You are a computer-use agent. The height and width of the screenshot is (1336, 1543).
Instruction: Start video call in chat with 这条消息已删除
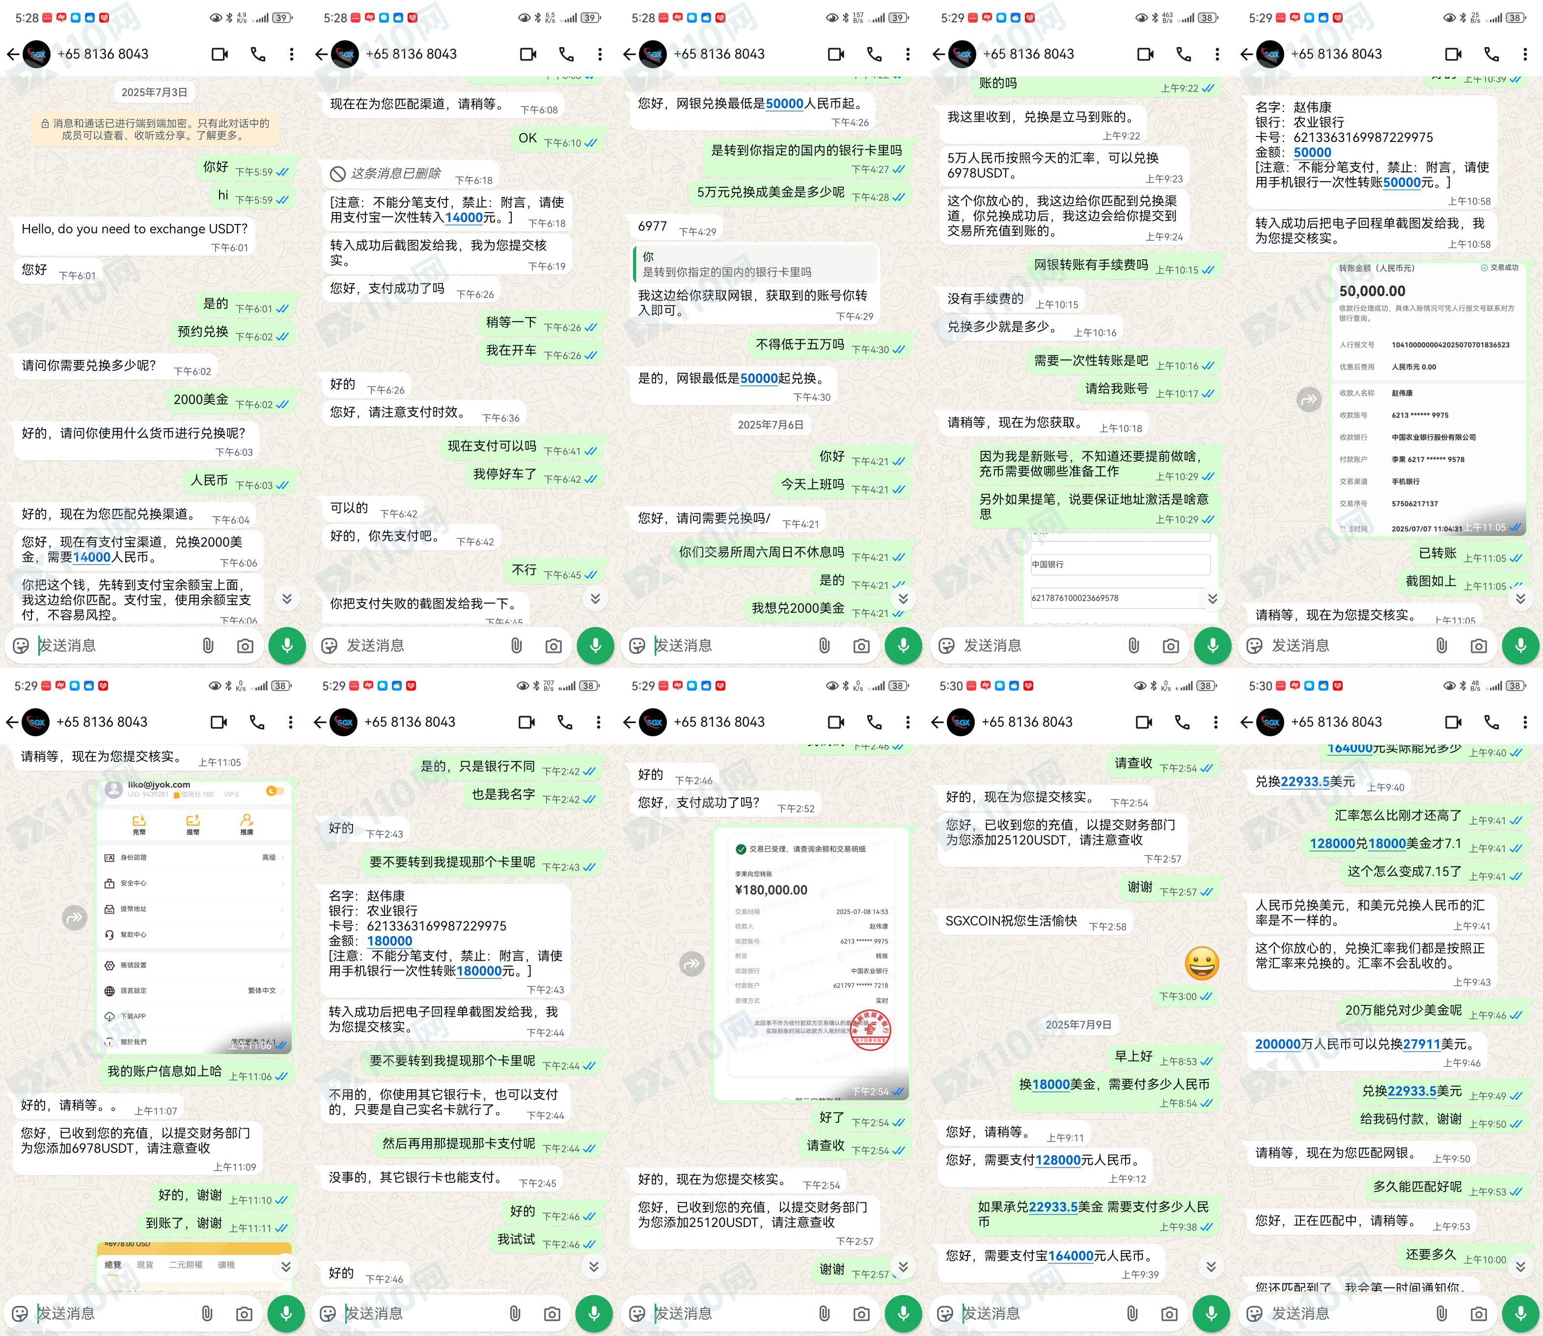(528, 55)
